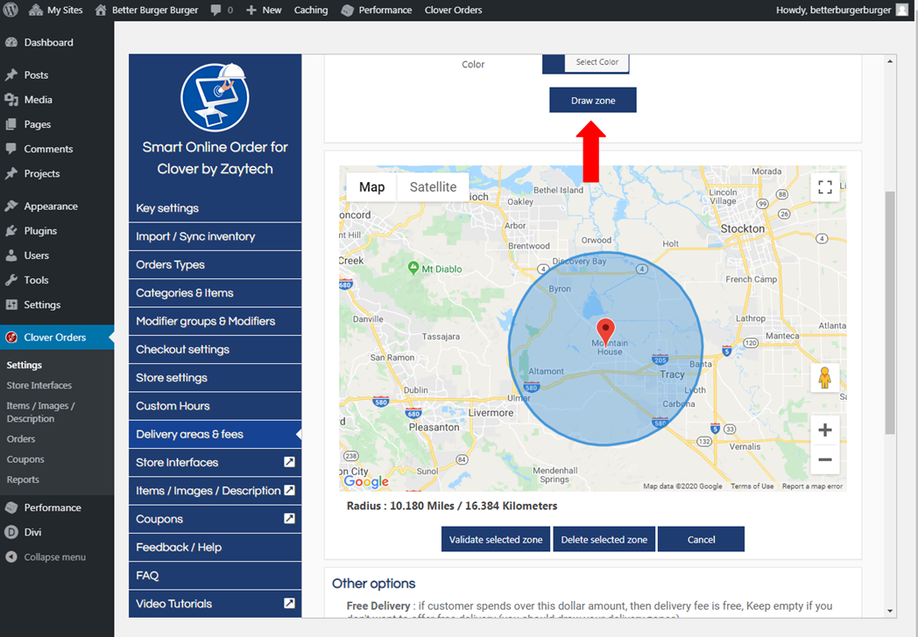Open Divi in the sidebar

58,532
